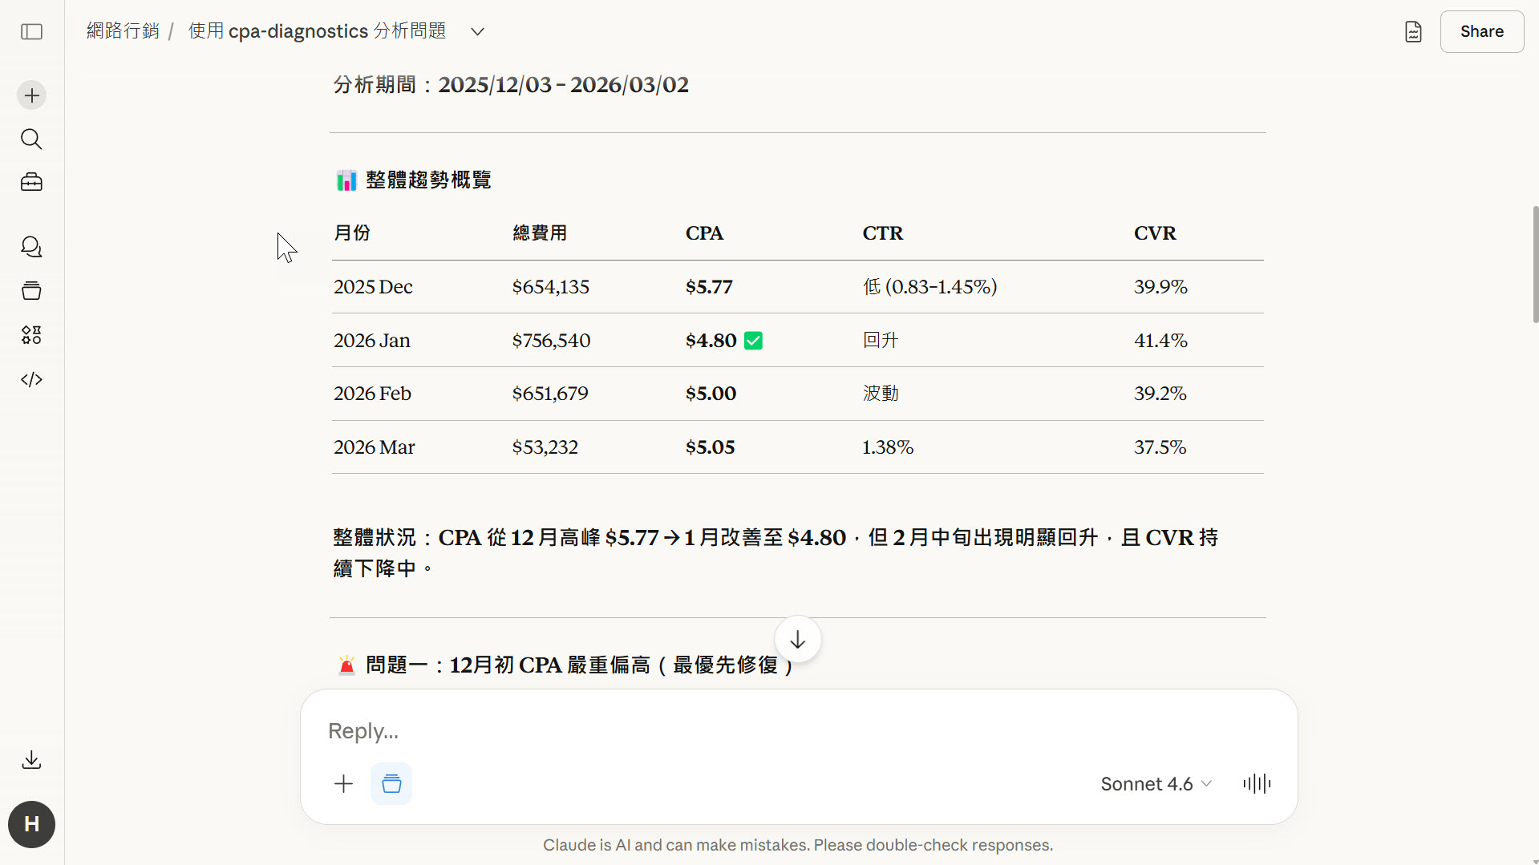
Task: Click the scroll to bottom arrow button
Action: 797,640
